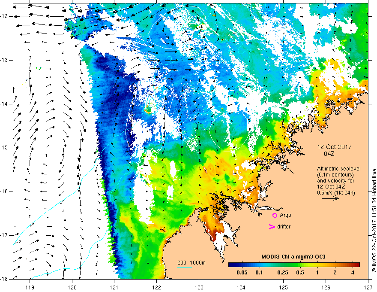Click the latitude axis label '-18'
The width and height of the screenshot is (377, 292).
click(5, 279)
